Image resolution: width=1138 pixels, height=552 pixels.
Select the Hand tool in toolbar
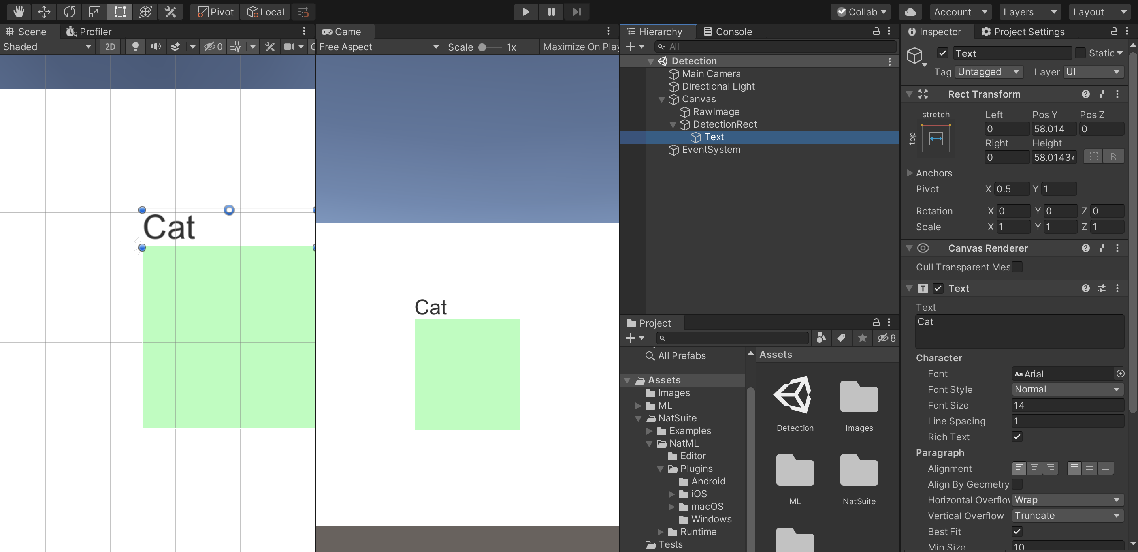[x=19, y=12]
